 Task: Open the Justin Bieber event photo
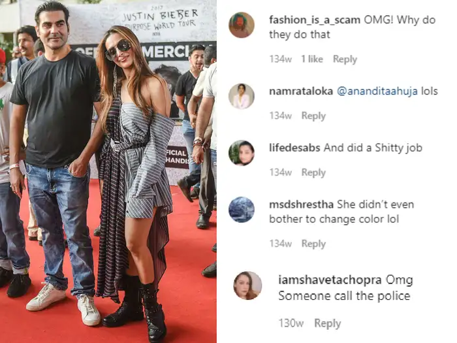pos(108,171)
